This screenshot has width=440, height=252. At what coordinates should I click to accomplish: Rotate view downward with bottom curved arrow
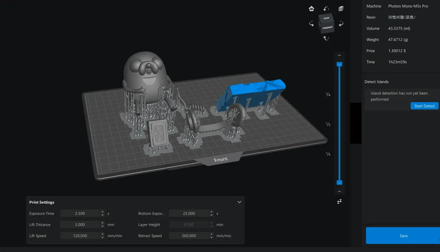coord(326,38)
